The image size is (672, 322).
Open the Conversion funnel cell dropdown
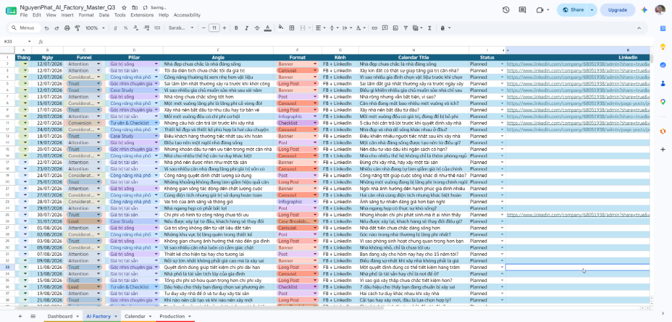coord(98,123)
